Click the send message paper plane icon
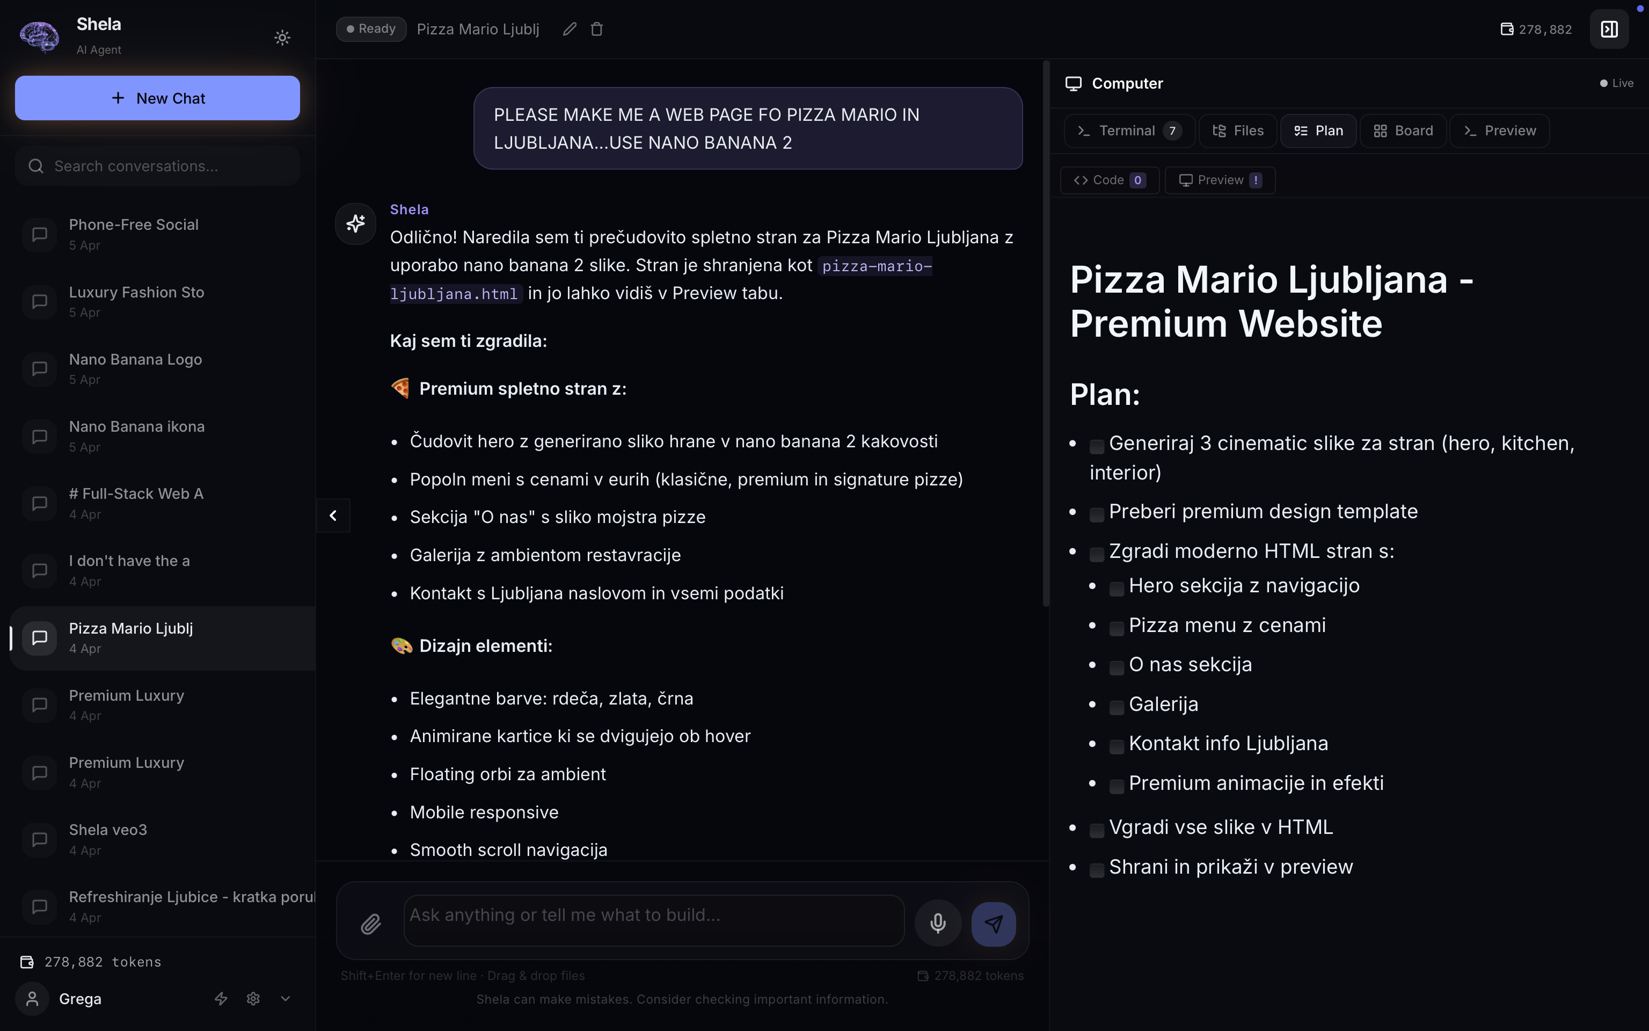This screenshot has width=1649, height=1031. click(x=994, y=924)
